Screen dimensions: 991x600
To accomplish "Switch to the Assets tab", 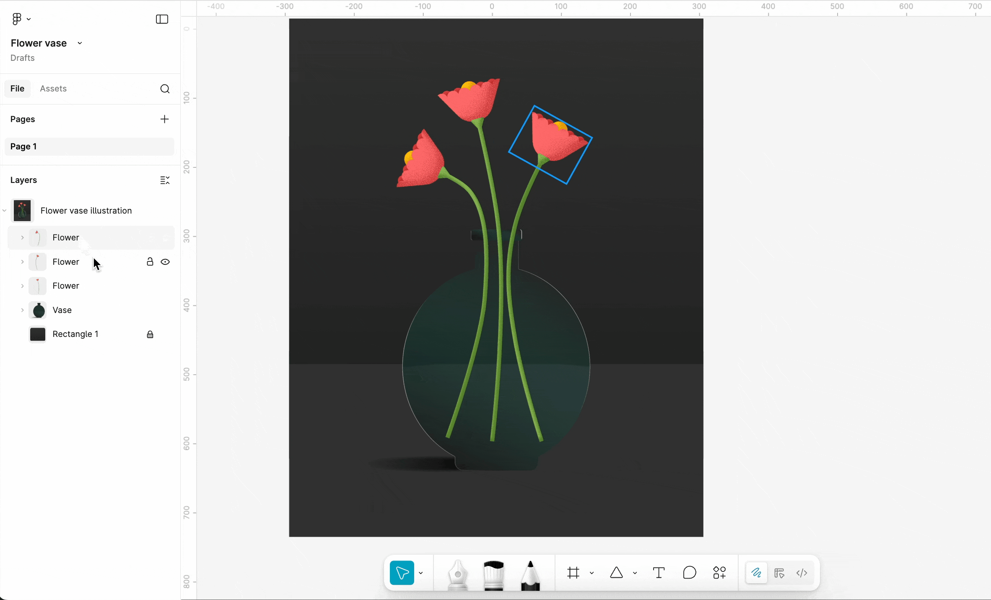I will click(x=53, y=89).
